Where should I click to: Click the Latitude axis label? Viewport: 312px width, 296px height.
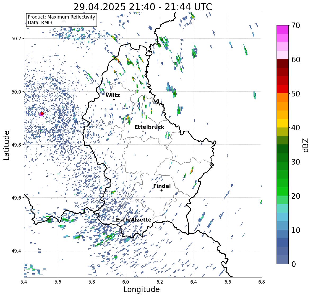pos(6,145)
